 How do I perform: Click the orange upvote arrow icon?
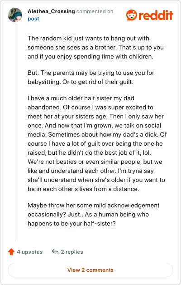(x=11, y=252)
